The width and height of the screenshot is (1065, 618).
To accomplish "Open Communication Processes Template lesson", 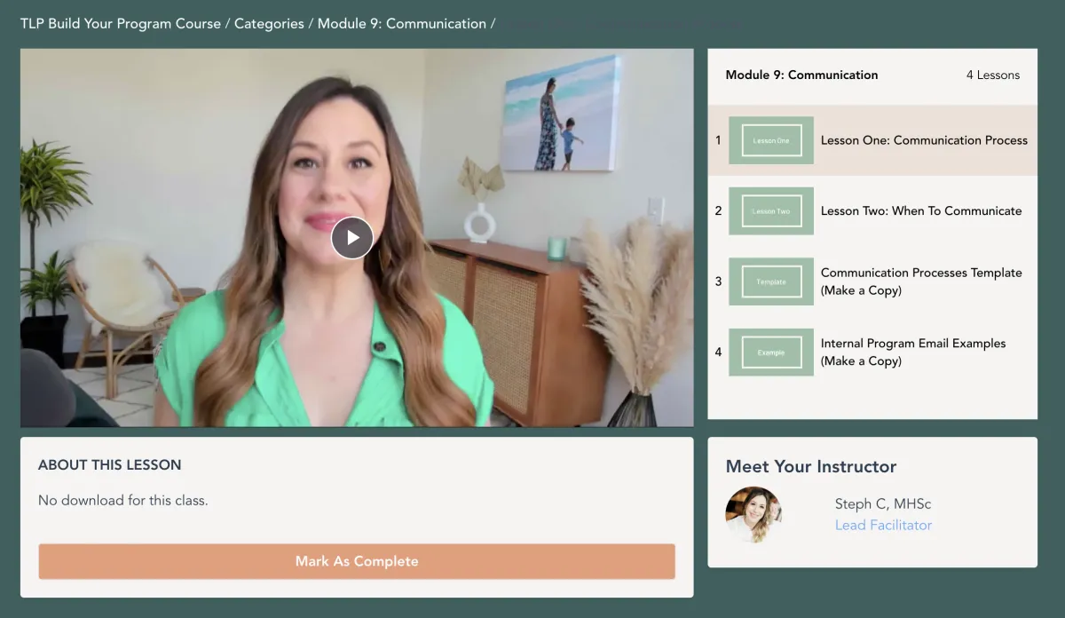I will (921, 281).
